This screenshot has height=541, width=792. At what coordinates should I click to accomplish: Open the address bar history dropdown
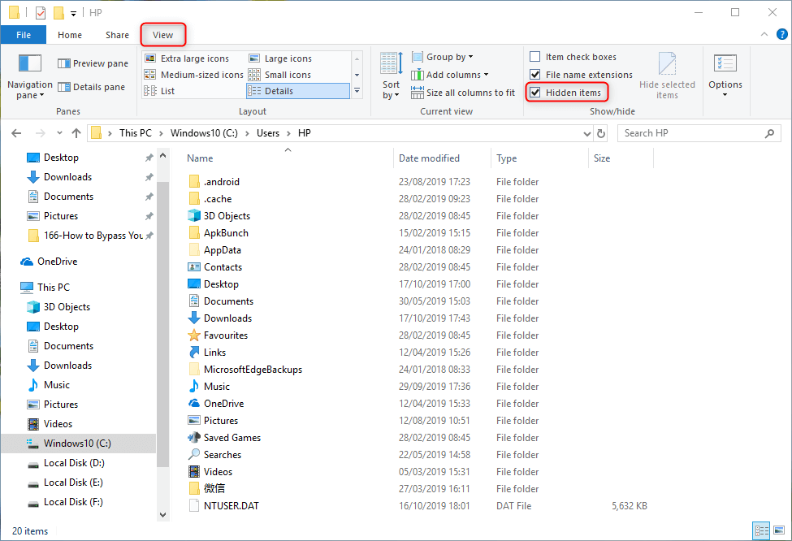coord(587,134)
